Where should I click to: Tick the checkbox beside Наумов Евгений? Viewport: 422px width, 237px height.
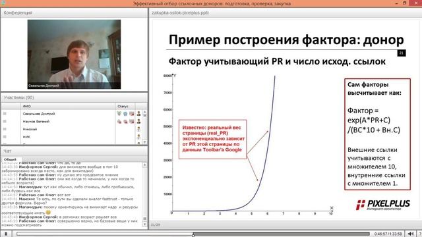[5, 121]
